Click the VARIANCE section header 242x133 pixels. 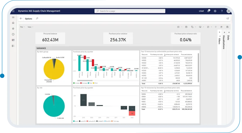pyautogui.click(x=41, y=48)
